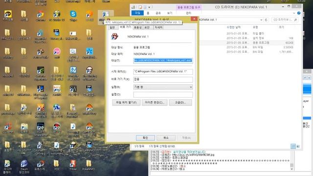Image resolution: width=313 pixels, height=176 pixels.
Task: Click the 고급(D)... button
Action: pos(180,103)
